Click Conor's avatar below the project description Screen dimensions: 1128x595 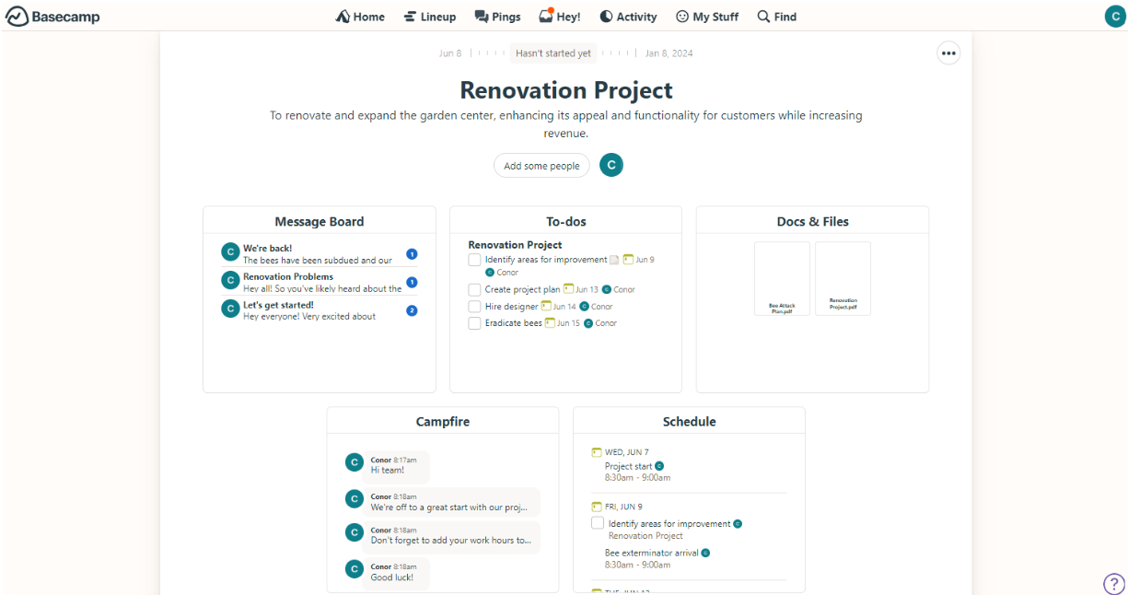pos(611,165)
